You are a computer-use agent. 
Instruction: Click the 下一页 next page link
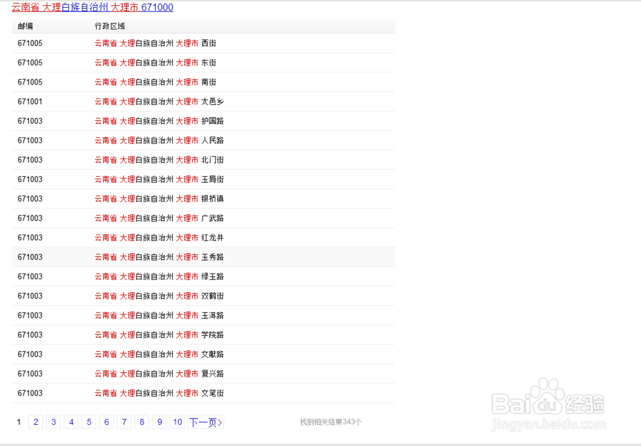tap(206, 422)
